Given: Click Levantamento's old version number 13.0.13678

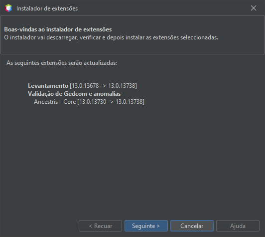Looking at the screenshot, I should point(85,86).
